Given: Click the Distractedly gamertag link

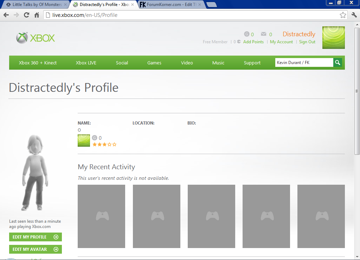Looking at the screenshot, I should [x=299, y=34].
